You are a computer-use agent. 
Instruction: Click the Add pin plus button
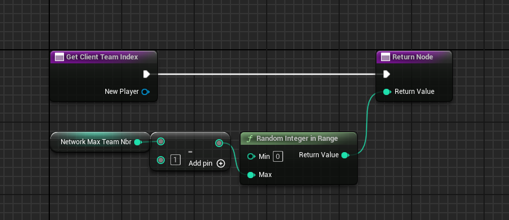point(221,163)
